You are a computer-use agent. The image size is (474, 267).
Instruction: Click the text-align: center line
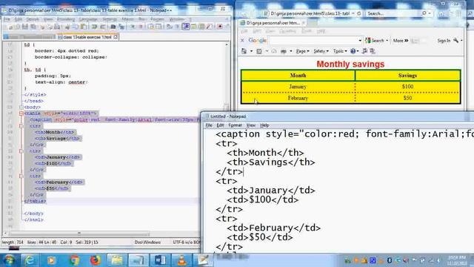coord(61,82)
